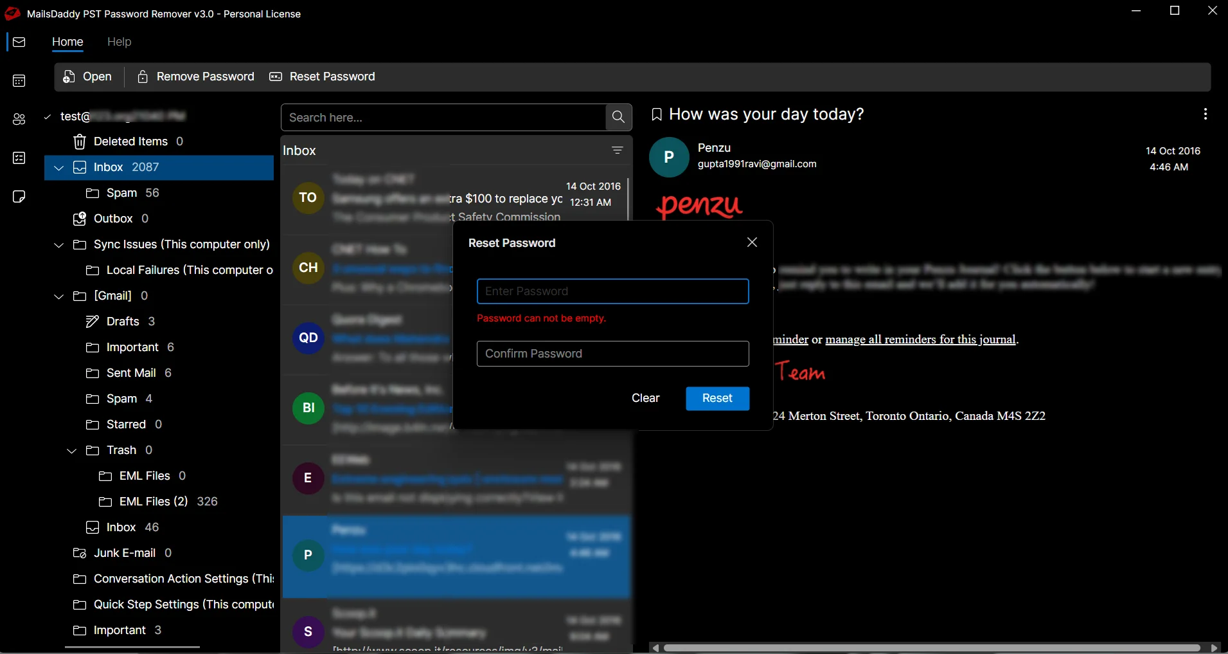Open the three-dot menu for the email
The width and height of the screenshot is (1228, 654).
point(1206,114)
